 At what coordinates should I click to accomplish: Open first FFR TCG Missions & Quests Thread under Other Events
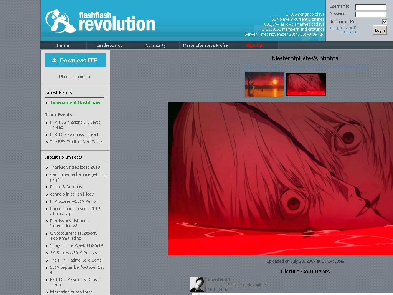pyautogui.click(x=75, y=125)
